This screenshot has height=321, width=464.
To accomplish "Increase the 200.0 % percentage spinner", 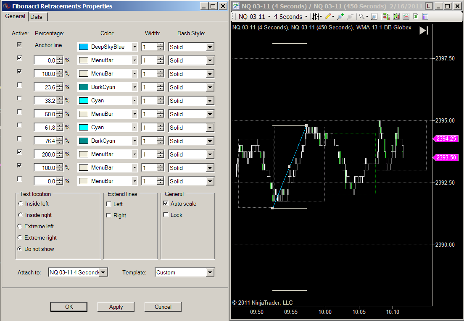I will pyautogui.click(x=60, y=152).
